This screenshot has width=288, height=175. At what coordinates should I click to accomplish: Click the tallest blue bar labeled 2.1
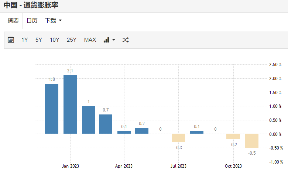coord(70,104)
